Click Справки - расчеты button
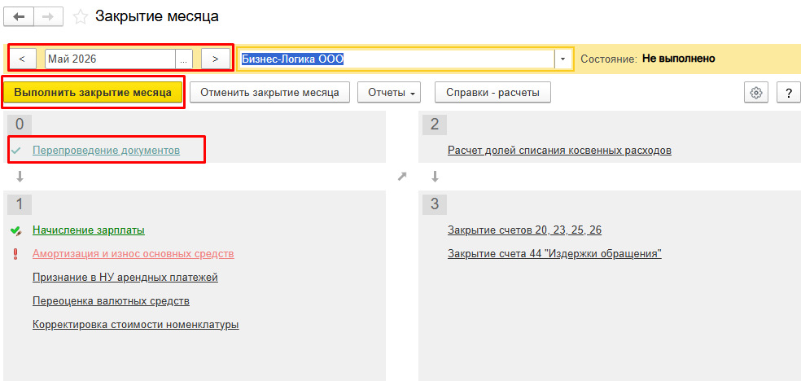The image size is (801, 381). [492, 93]
